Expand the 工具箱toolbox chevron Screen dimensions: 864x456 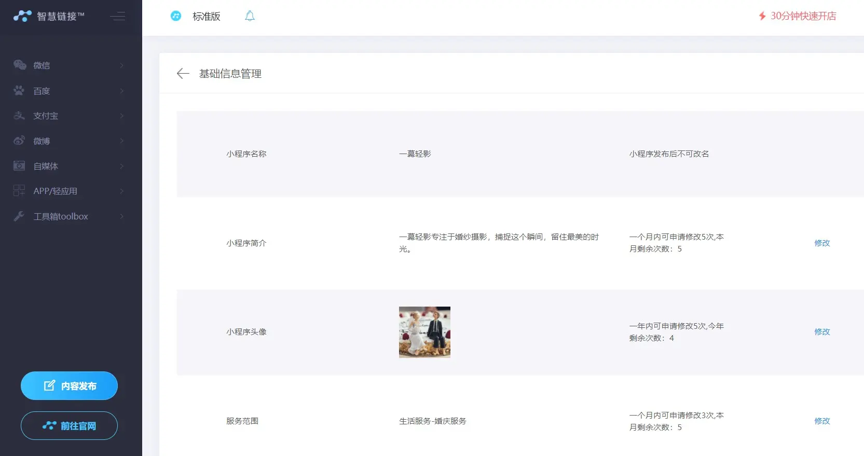[122, 216]
